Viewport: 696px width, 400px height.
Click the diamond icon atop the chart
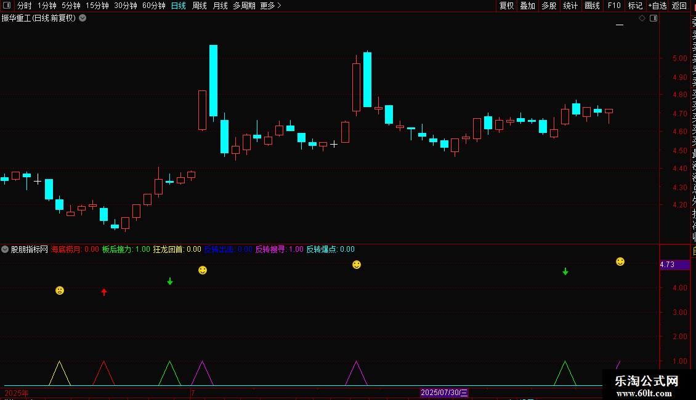tap(642, 18)
